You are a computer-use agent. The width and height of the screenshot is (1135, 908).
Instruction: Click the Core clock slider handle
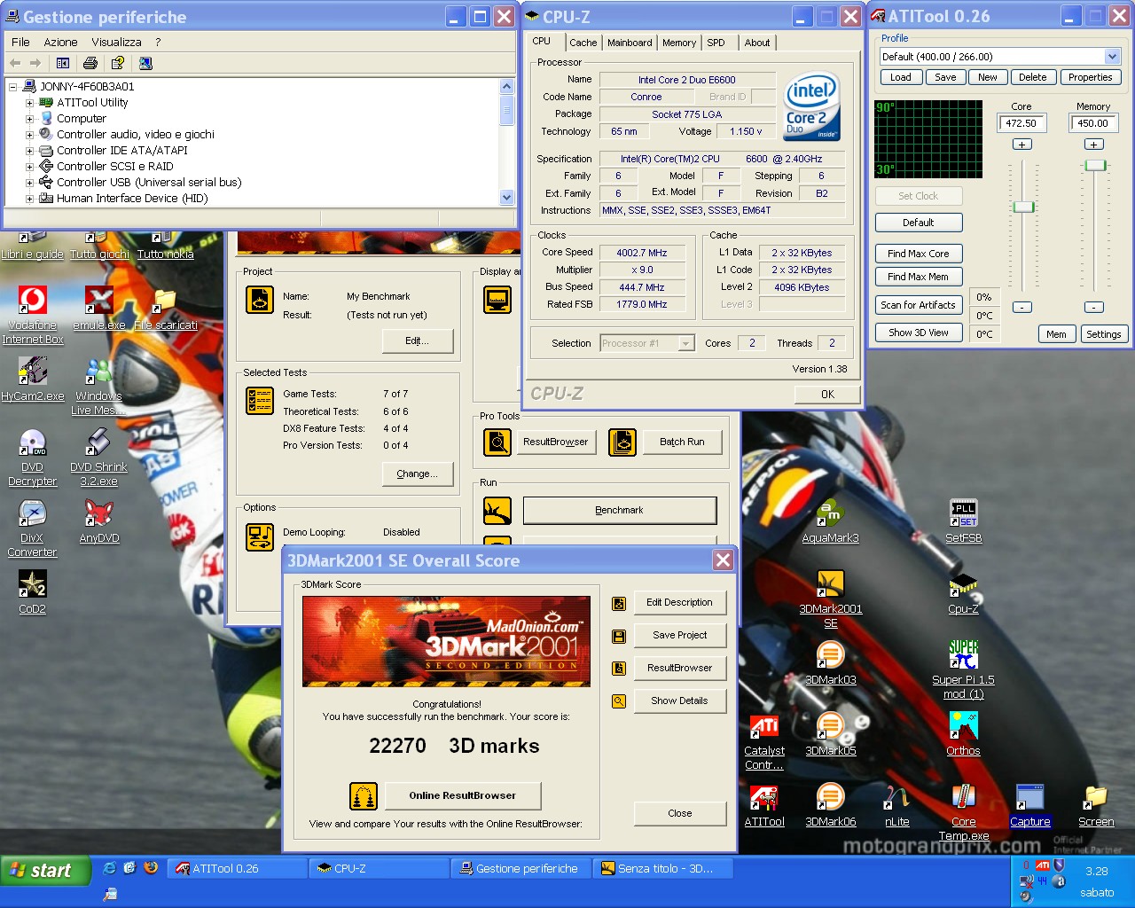click(1023, 207)
